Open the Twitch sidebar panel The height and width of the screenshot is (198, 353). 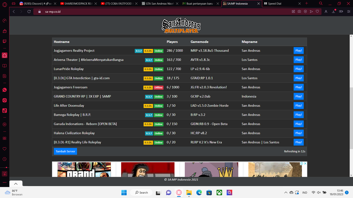(4, 42)
